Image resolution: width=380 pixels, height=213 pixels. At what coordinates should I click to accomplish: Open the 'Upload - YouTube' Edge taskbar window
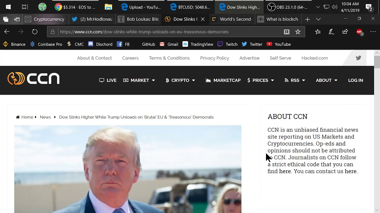point(141,7)
